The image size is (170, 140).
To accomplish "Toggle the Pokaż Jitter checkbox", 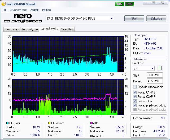I will (135, 101).
